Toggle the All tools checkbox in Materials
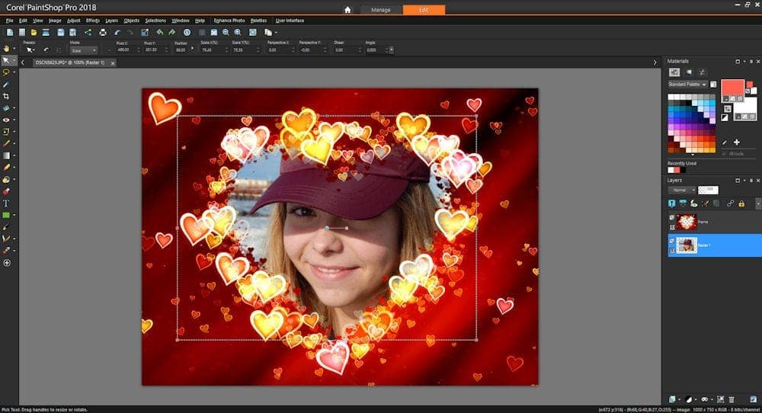The height and width of the screenshot is (413, 762). (724, 153)
